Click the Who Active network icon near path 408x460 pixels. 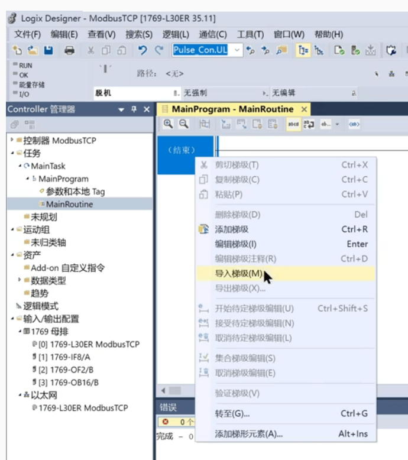391,74
